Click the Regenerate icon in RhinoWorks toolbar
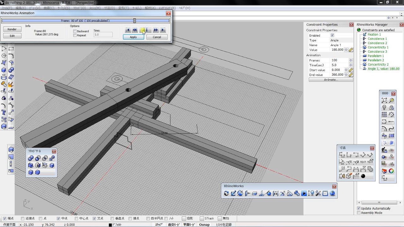Viewport: 404px width, 227px height. point(226,193)
